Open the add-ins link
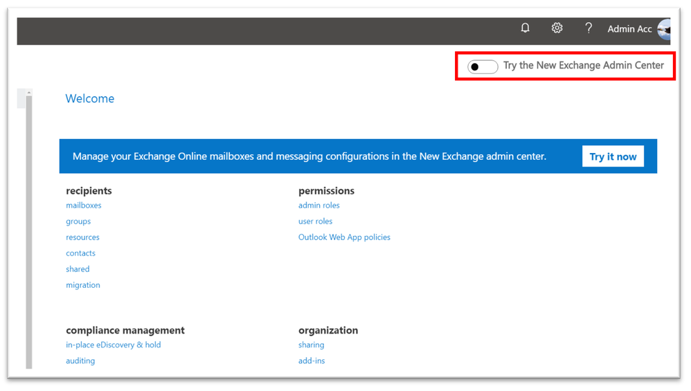Viewport: 691px width, 391px height. click(312, 361)
